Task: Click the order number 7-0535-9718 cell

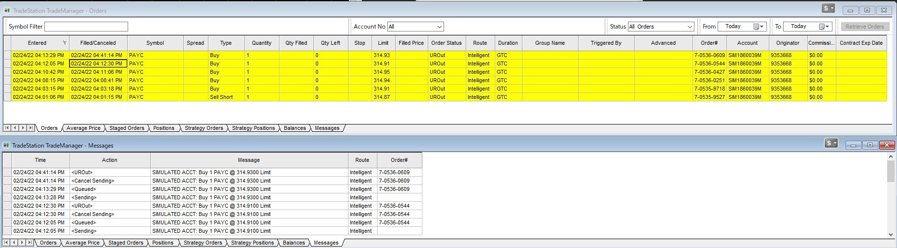Action: [x=709, y=89]
